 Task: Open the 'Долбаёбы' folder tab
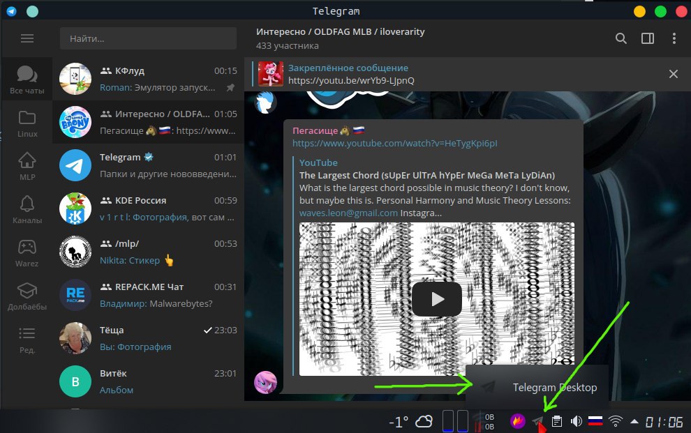(27, 296)
